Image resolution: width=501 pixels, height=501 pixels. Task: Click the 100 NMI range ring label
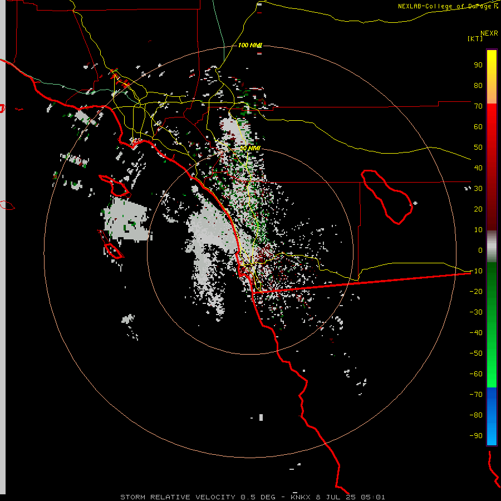pyautogui.click(x=250, y=46)
